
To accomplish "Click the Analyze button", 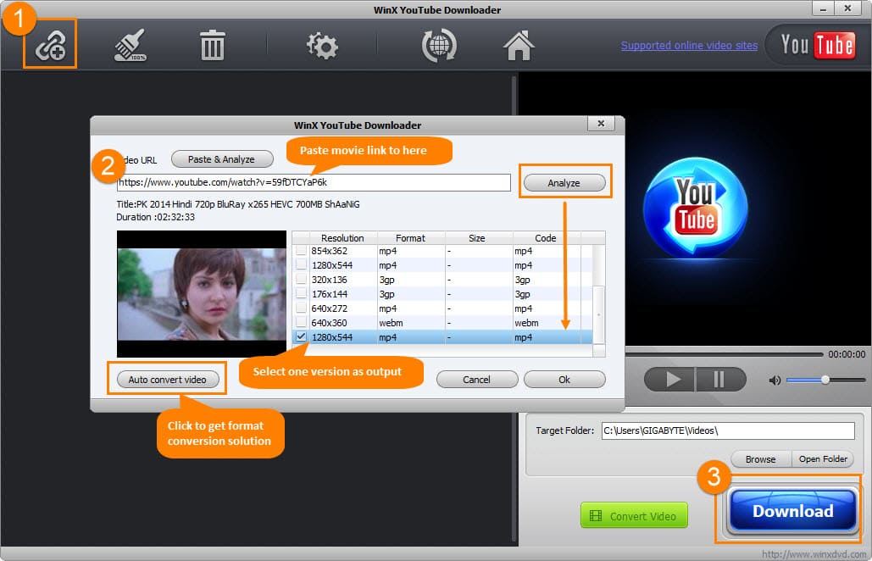I will pos(564,183).
